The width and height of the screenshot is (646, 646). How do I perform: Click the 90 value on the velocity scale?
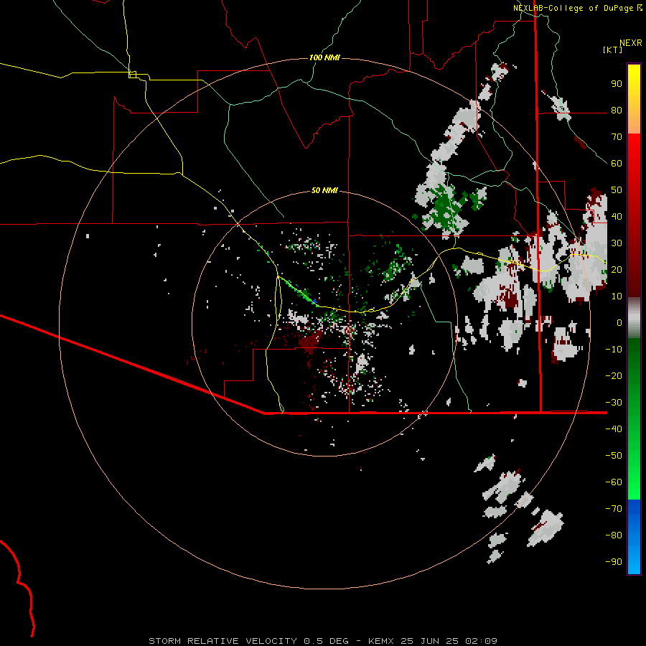click(617, 84)
